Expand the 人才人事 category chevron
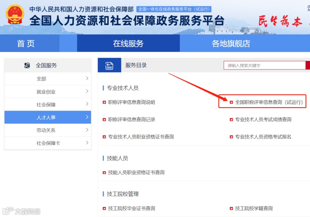This screenshot has height=217, width=310. pyautogui.click(x=87, y=117)
